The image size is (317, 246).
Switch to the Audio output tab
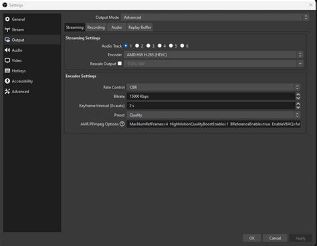click(116, 27)
